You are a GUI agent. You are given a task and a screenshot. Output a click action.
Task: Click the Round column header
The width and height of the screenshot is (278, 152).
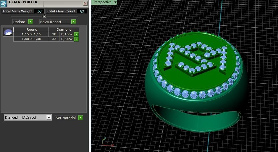point(31,29)
